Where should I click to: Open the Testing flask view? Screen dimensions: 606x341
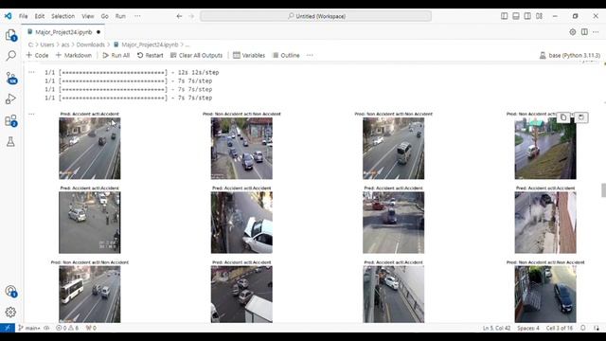click(x=10, y=141)
